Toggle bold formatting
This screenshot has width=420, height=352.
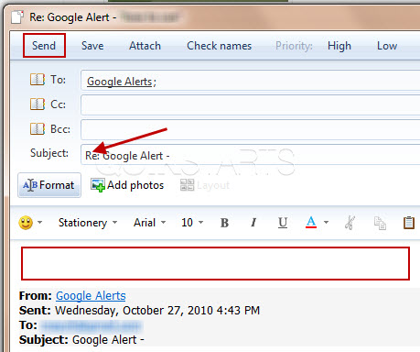(224, 223)
